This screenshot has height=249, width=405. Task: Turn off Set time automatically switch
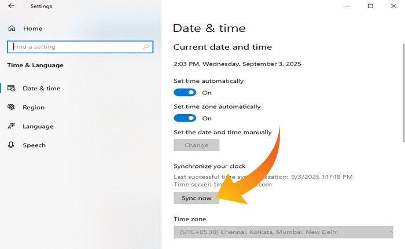tap(185, 93)
